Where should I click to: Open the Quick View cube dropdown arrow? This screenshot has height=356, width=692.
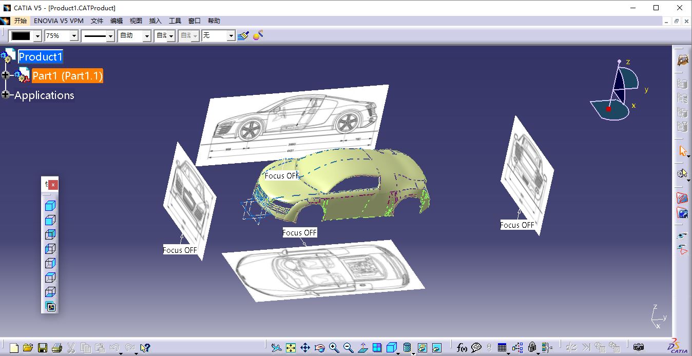[399, 353]
